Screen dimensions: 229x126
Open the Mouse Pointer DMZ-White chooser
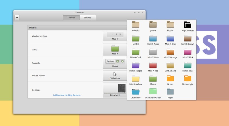point(115,75)
